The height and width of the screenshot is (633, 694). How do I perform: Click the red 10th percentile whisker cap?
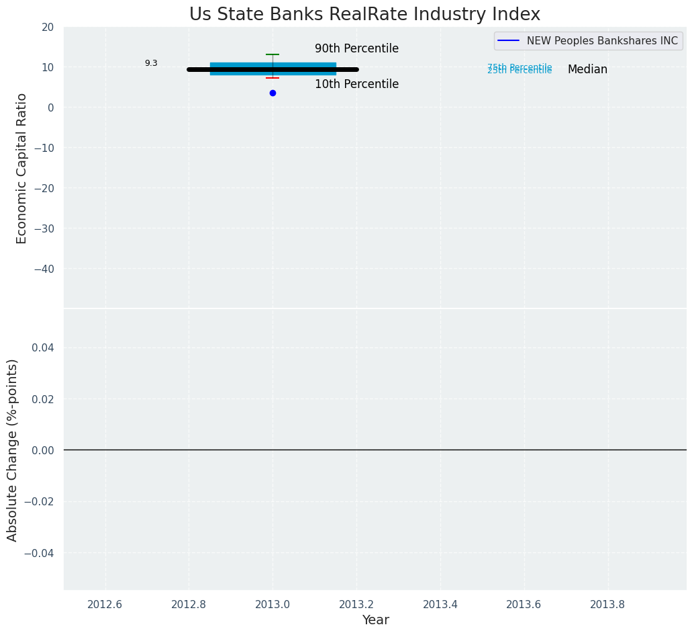point(272,78)
